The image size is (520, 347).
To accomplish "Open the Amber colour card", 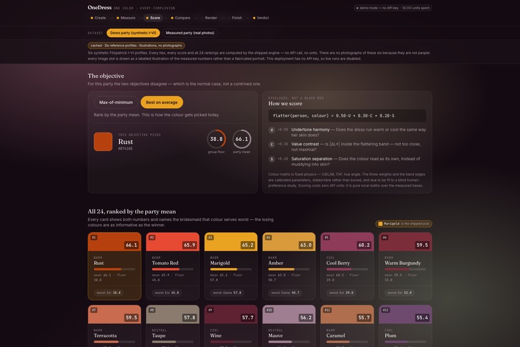I will point(289,266).
